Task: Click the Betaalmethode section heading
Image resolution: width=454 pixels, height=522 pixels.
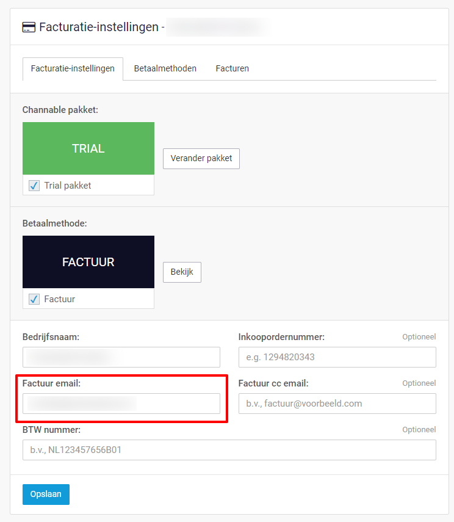Action: (54, 223)
